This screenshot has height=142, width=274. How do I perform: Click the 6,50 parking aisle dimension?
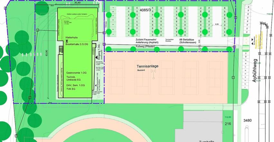point(217,24)
